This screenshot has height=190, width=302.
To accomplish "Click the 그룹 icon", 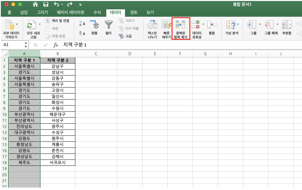I will pos(252,25).
